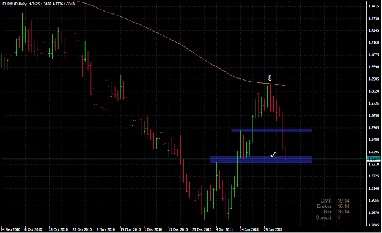Click the 1.3140 price axis label

click(373, 188)
